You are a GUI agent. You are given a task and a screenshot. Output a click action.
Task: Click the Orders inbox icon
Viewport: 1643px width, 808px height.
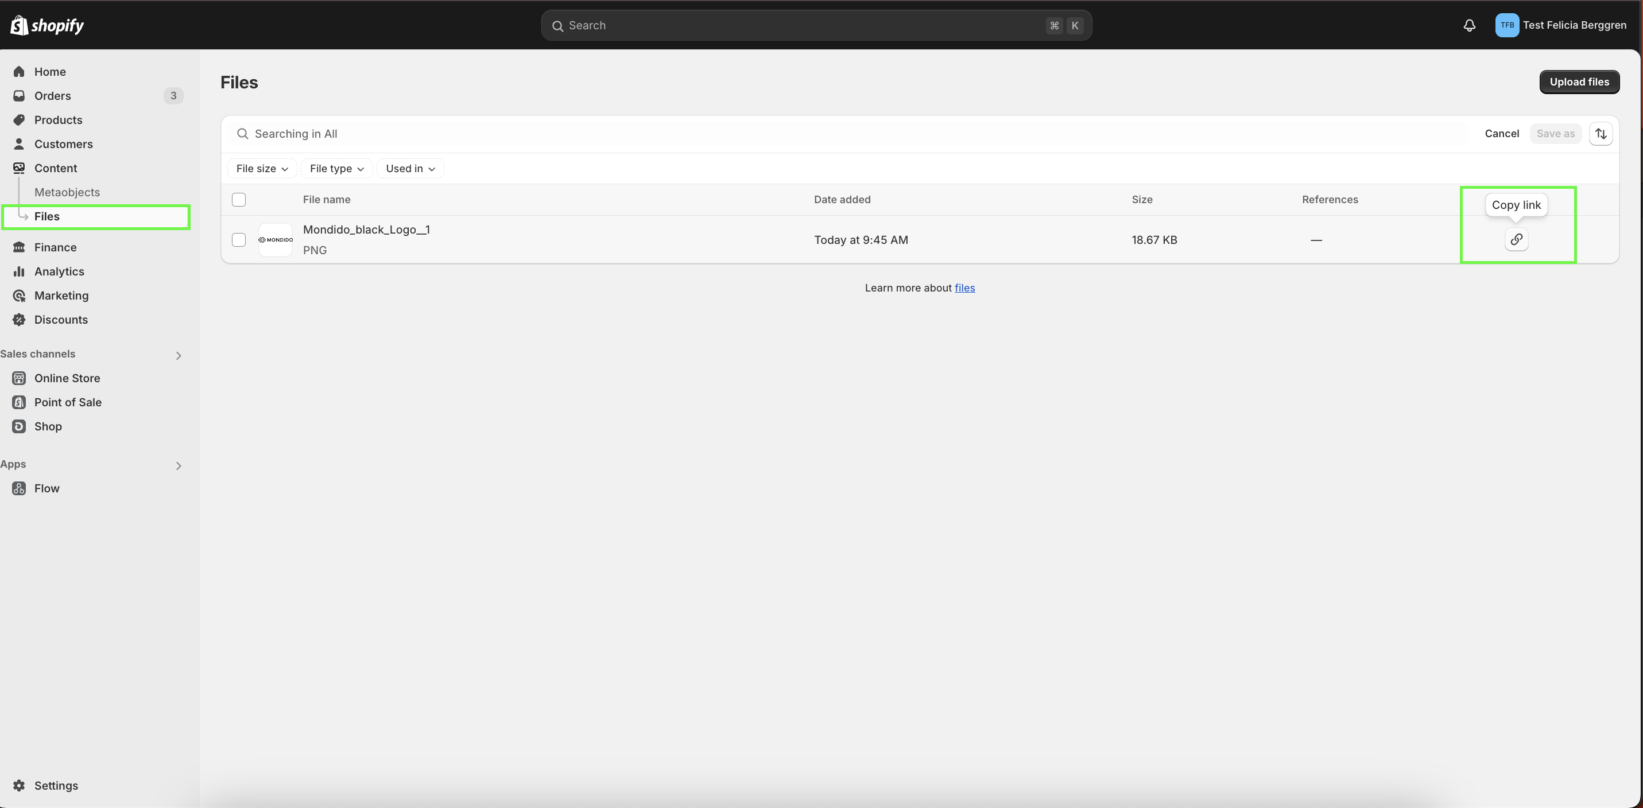19,96
